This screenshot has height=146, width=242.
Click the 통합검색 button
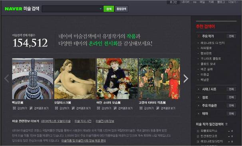click(121, 9)
